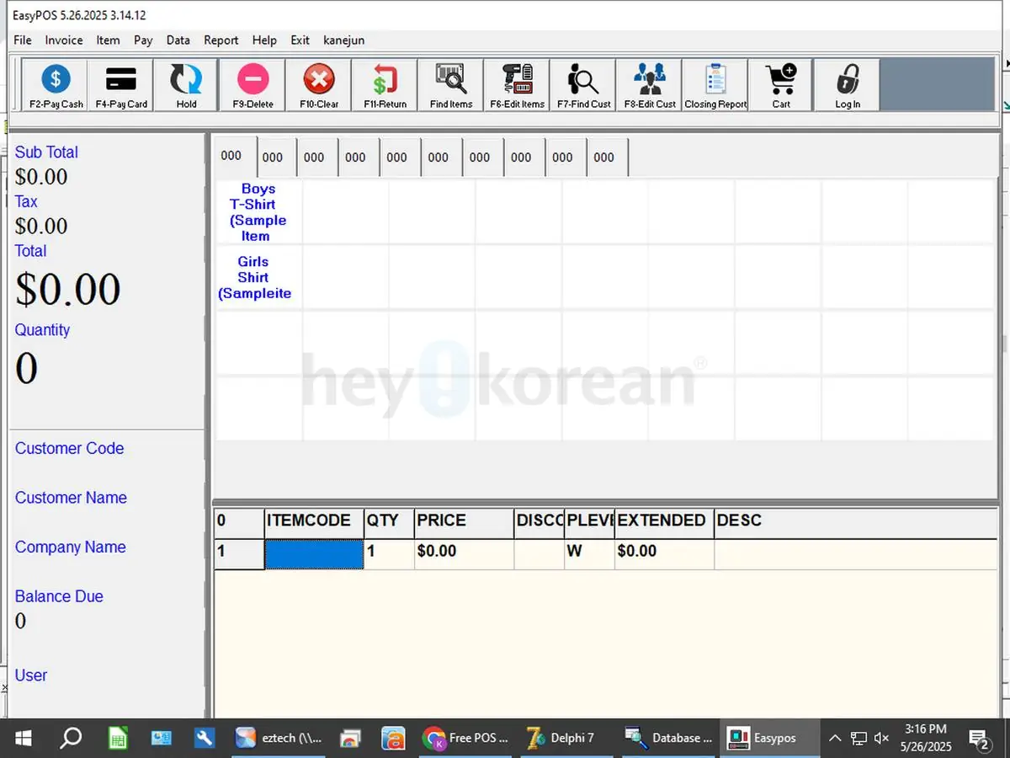Open F6-Edit Items
The width and height of the screenshot is (1010, 758).
tap(517, 85)
